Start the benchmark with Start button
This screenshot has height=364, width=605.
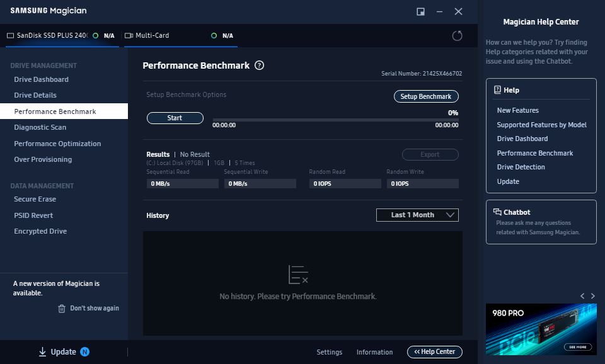(x=175, y=118)
